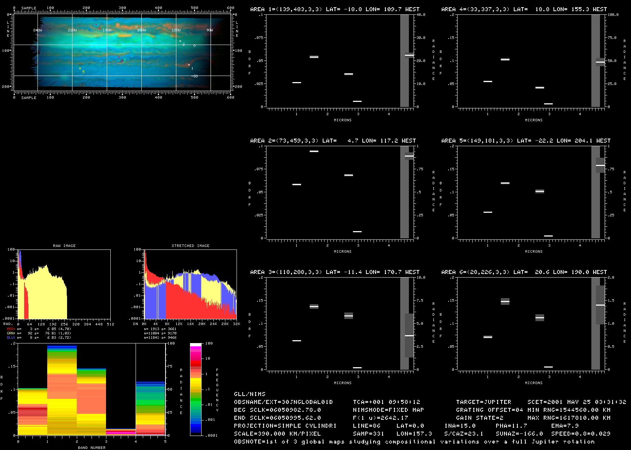Click the OBSNAME/EXT=30JNGLOBAL01B text

pyautogui.click(x=283, y=402)
